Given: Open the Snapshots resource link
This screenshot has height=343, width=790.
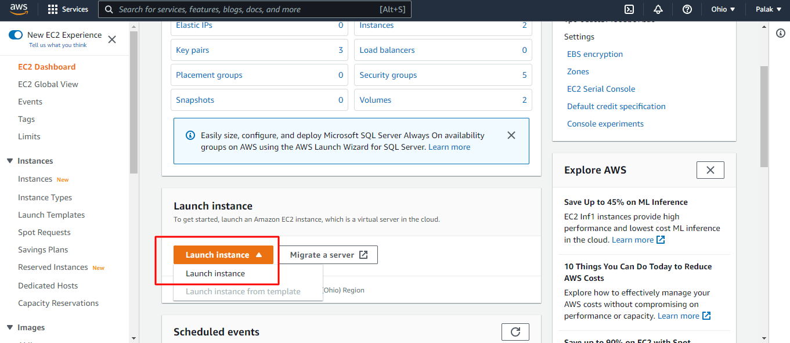Looking at the screenshot, I should [195, 100].
